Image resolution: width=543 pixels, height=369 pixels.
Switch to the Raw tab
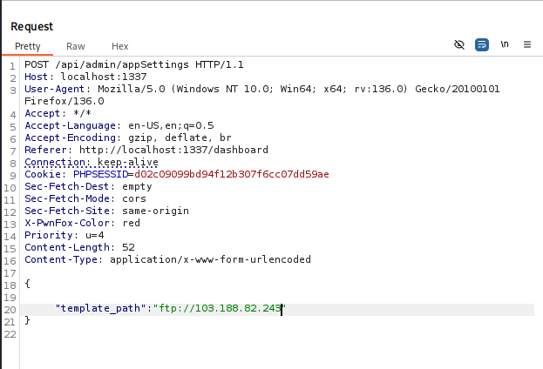point(76,46)
